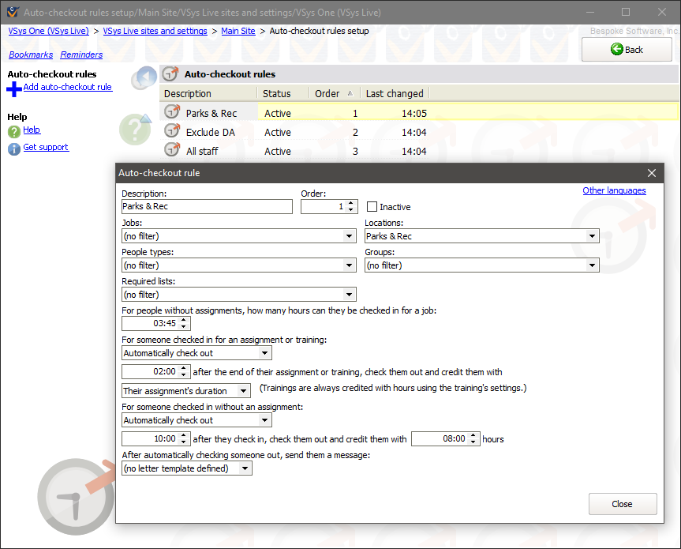Toggle the Inactive checkbox
Screen dimensions: 681x549
[x=372, y=207]
